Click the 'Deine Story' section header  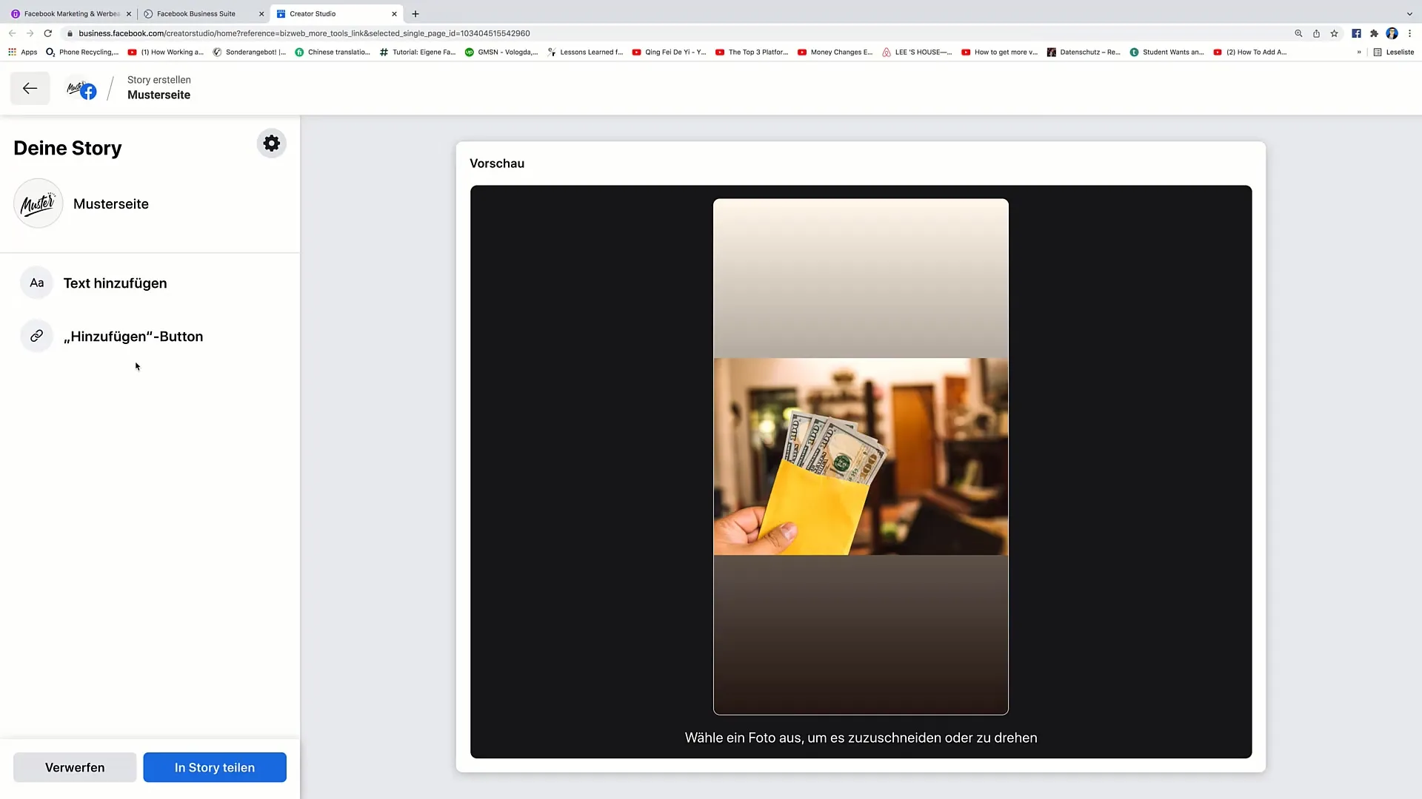click(x=67, y=148)
